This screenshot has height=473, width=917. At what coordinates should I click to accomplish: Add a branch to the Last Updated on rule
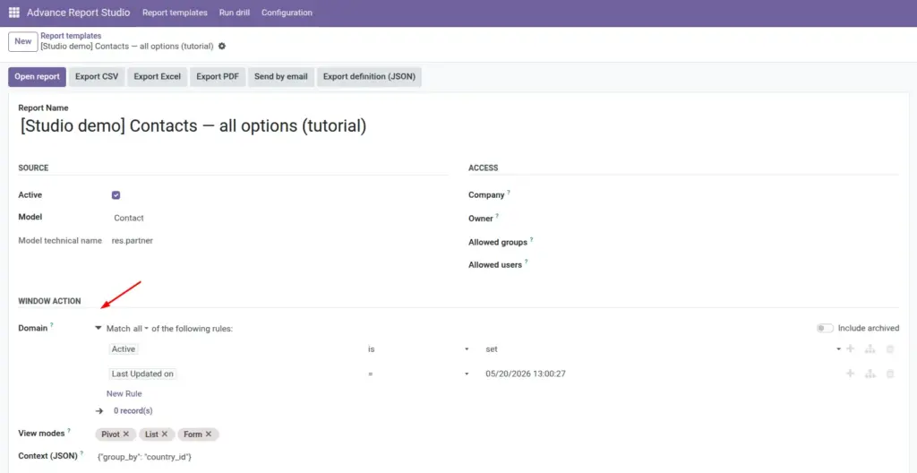click(x=870, y=374)
